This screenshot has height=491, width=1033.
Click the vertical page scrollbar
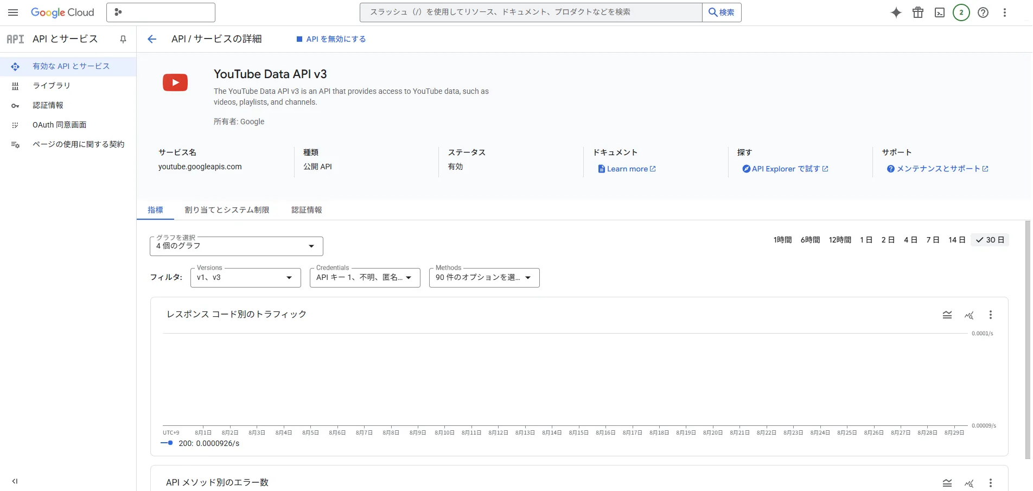click(x=1028, y=340)
